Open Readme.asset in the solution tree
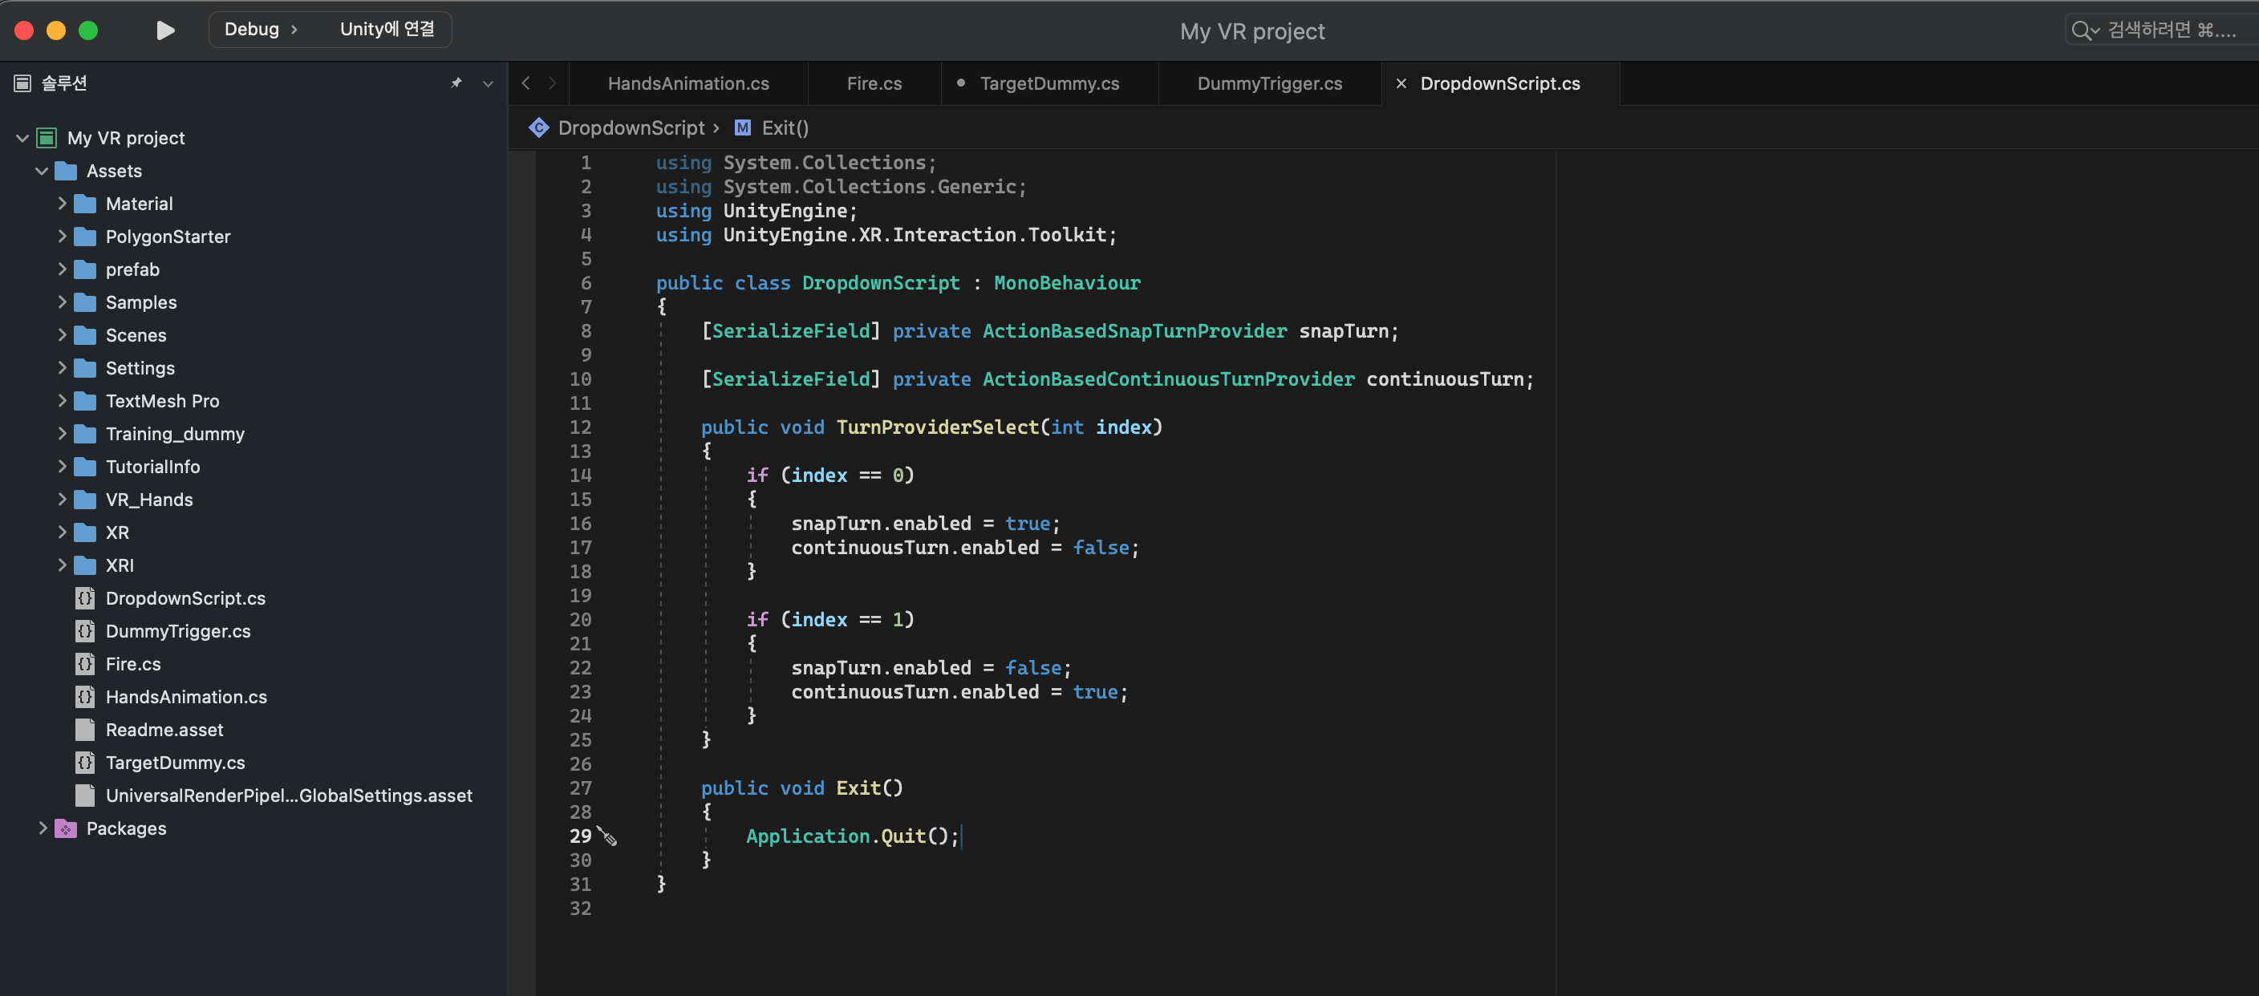The width and height of the screenshot is (2259, 996). click(x=165, y=730)
